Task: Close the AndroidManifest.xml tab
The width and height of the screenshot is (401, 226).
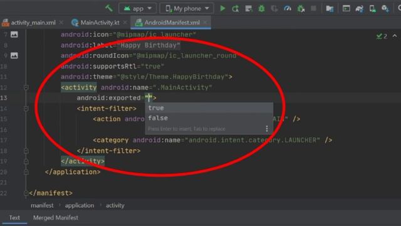Action: coord(205,23)
